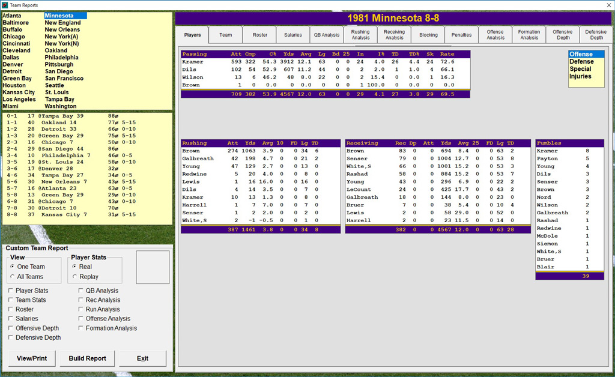Image resolution: width=615 pixels, height=377 pixels.
Task: Switch to the Team tab
Action: [x=226, y=35]
